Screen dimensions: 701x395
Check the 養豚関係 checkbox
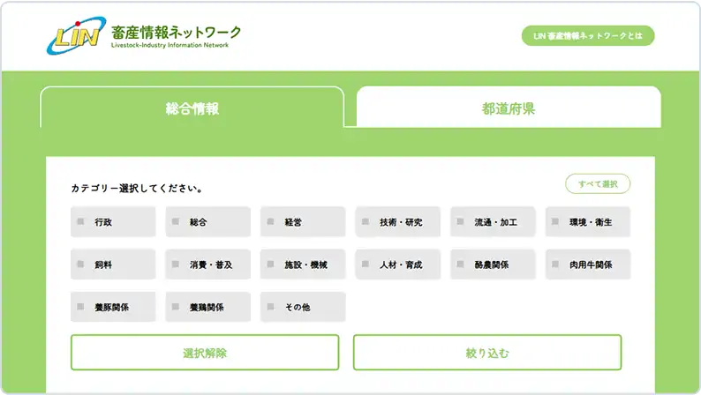[80, 307]
